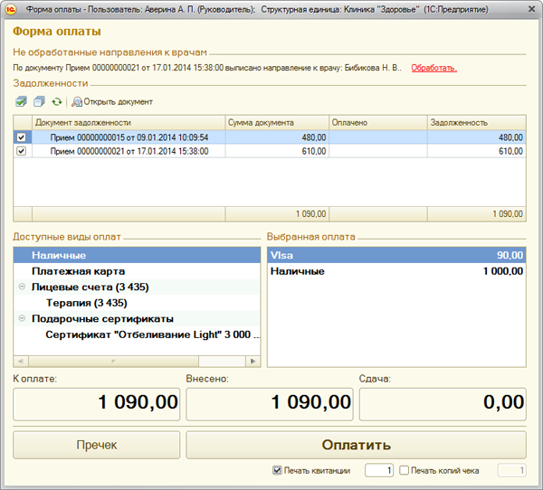This screenshot has width=543, height=490.
Task: Select Прием 0000000015 от 09.01.2014 document cell
Action: [129, 137]
